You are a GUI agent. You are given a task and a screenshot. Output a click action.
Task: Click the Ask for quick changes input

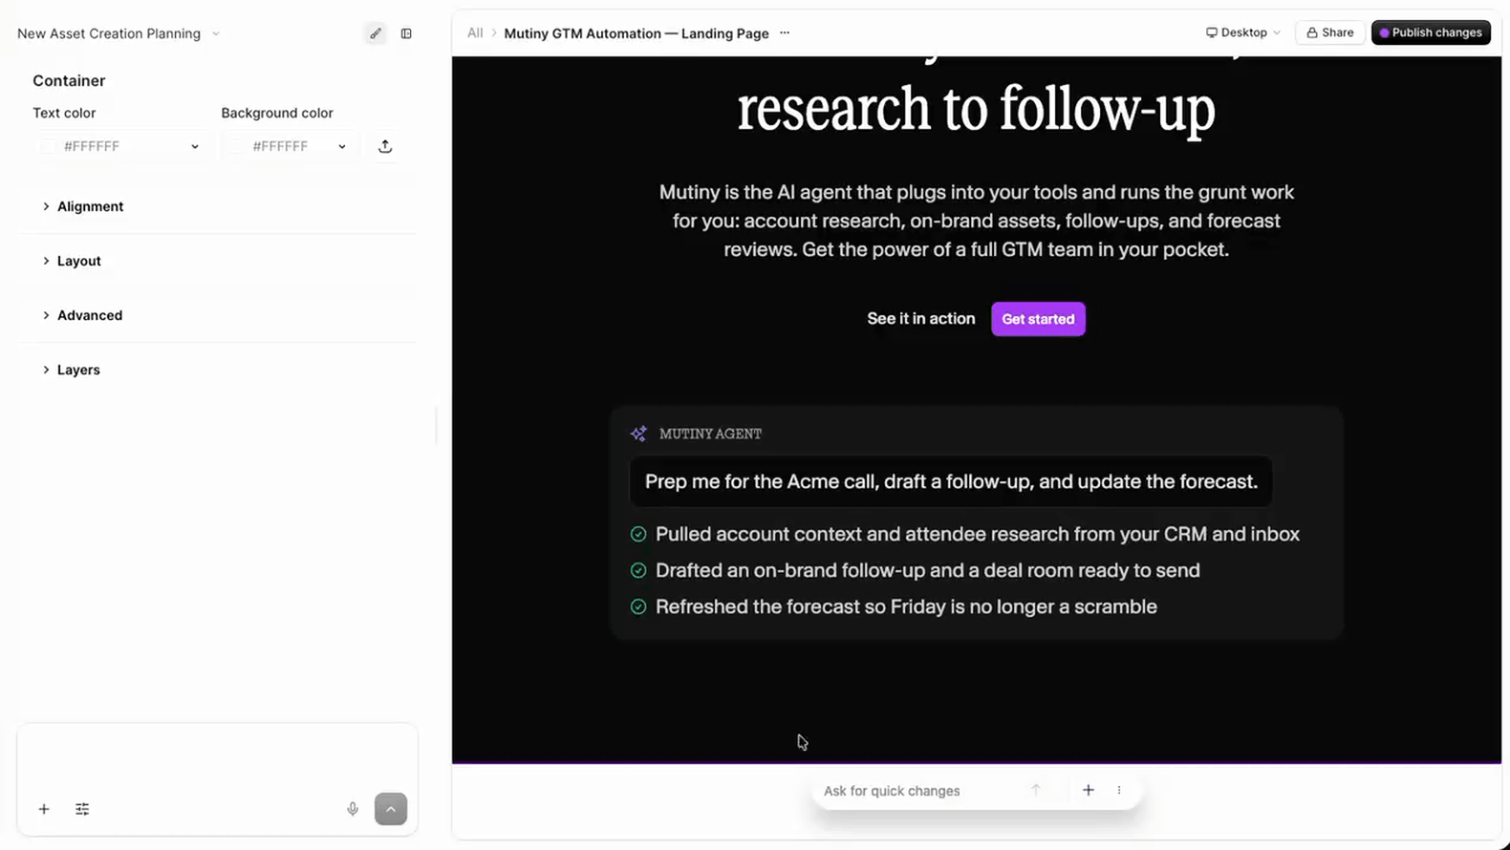917,791
